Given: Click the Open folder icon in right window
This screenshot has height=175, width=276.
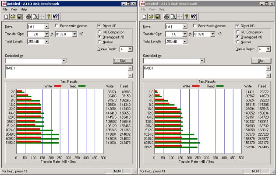Looking at the screenshot, I should point(151,17).
